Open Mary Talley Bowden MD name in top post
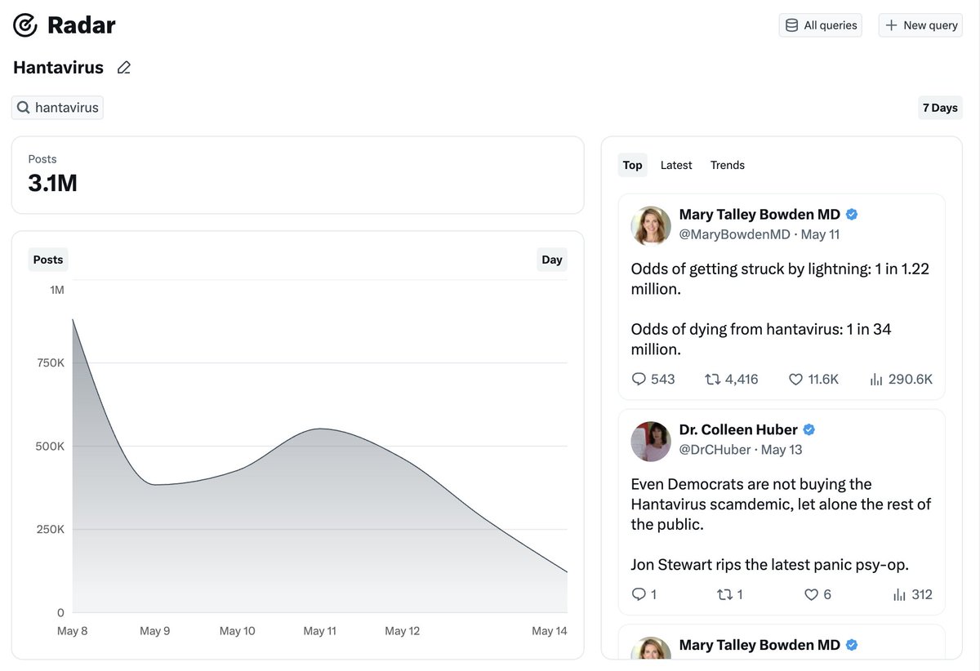 click(759, 215)
